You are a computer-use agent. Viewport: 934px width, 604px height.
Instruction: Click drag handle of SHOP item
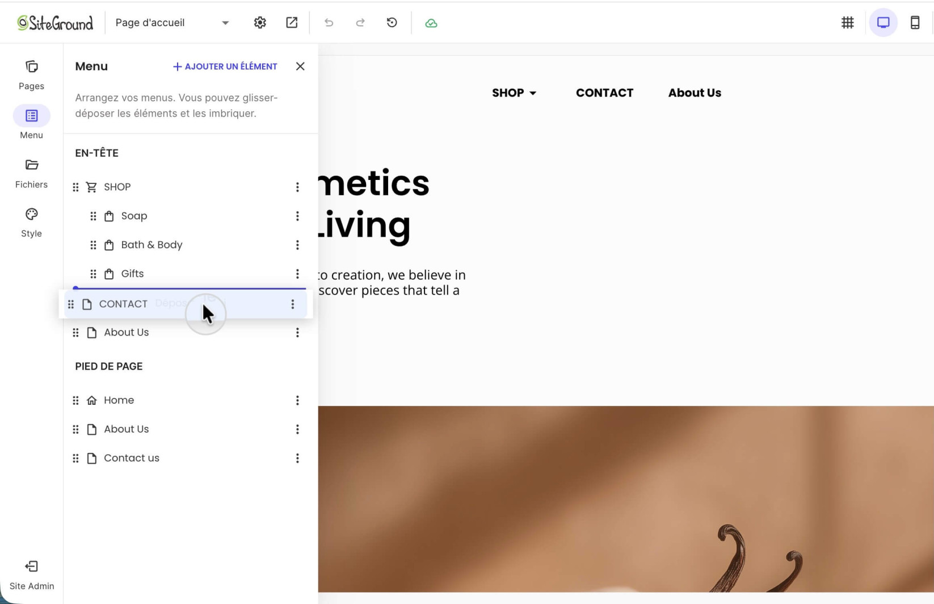[75, 187]
